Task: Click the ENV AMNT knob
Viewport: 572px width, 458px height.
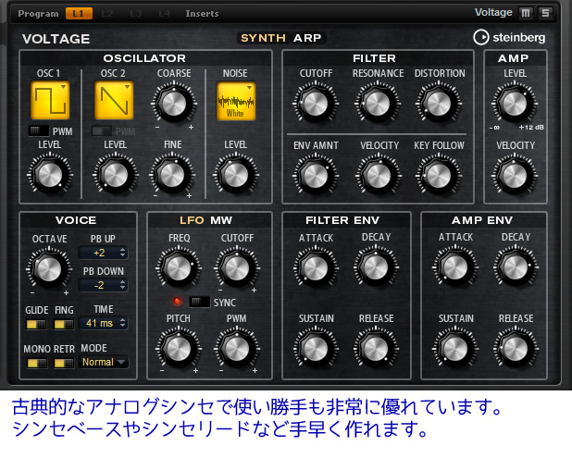Action: click(x=316, y=175)
